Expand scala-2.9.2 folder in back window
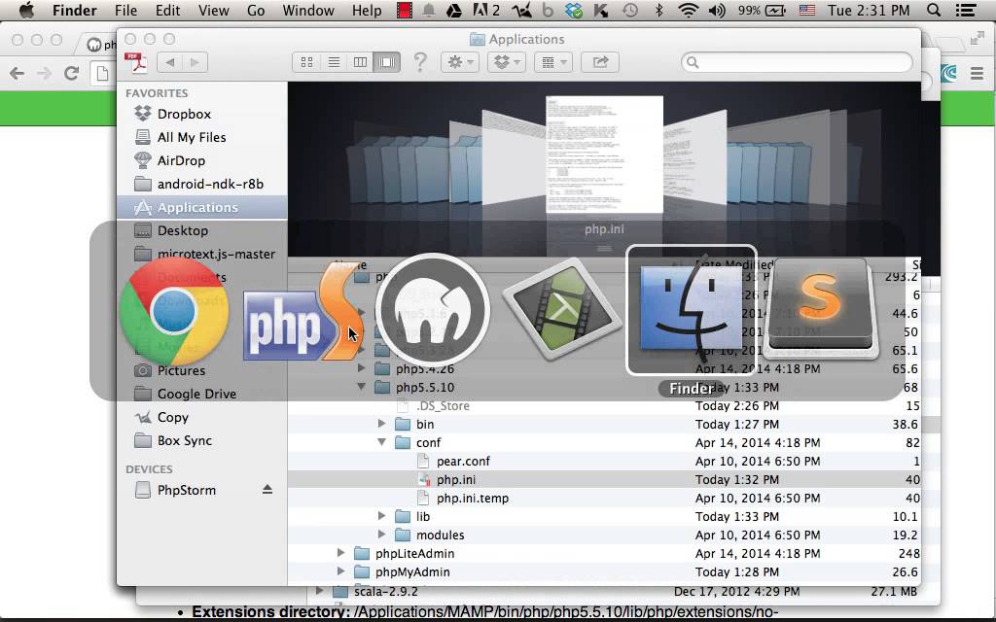This screenshot has width=996, height=622. tap(320, 591)
